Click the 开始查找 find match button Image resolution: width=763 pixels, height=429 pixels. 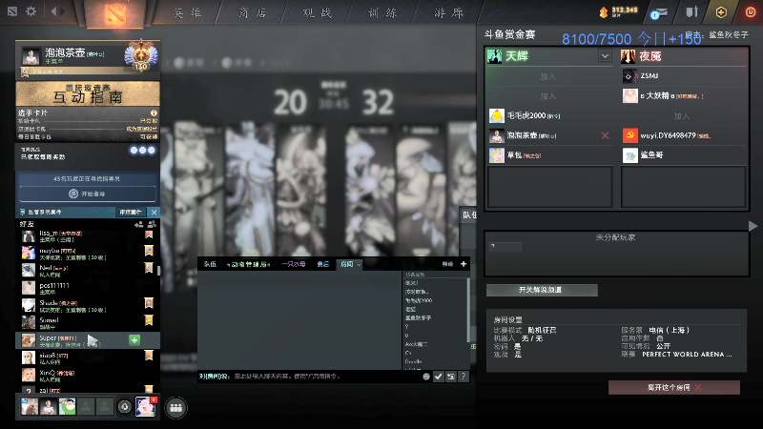(88, 194)
